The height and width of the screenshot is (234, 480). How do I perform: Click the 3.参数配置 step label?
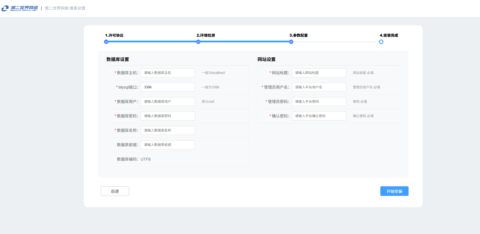tap(298, 35)
